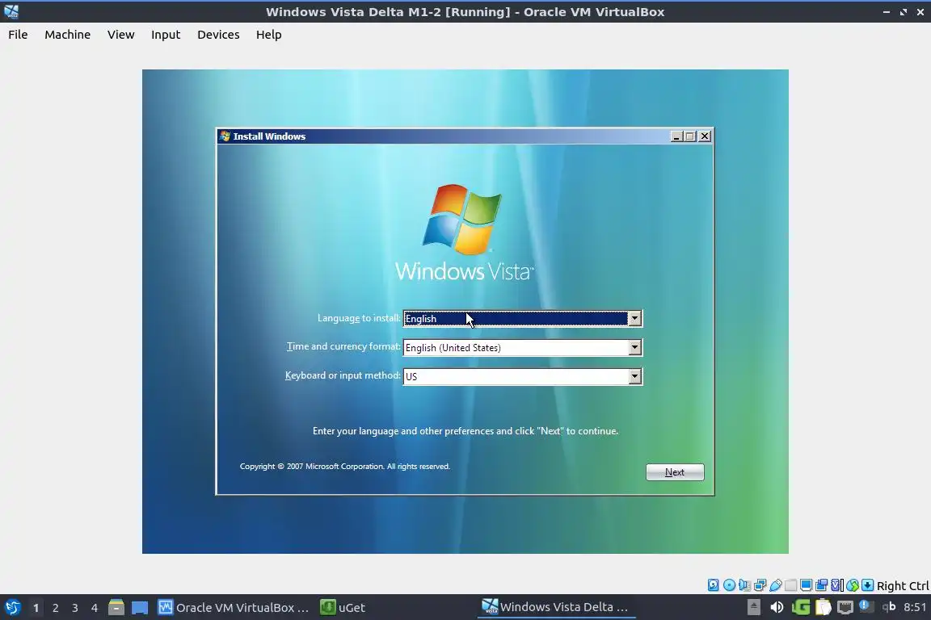The width and height of the screenshot is (931, 620).
Task: Switch to the Oracle VM VirtualBox taskbar window
Action: (x=234, y=608)
